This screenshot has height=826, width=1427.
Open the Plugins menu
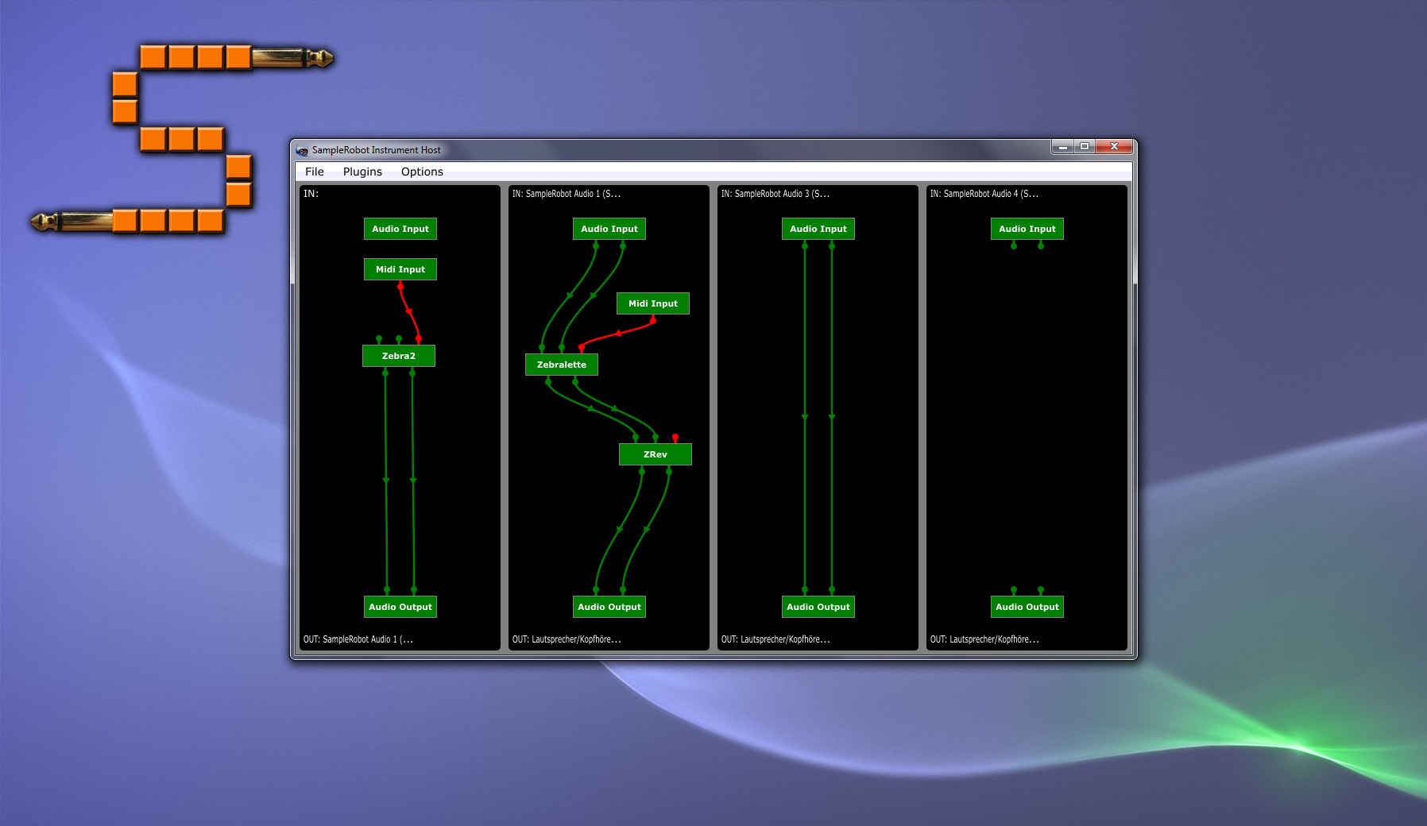tap(362, 172)
